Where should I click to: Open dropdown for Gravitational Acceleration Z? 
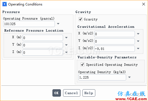(x=138, y=49)
